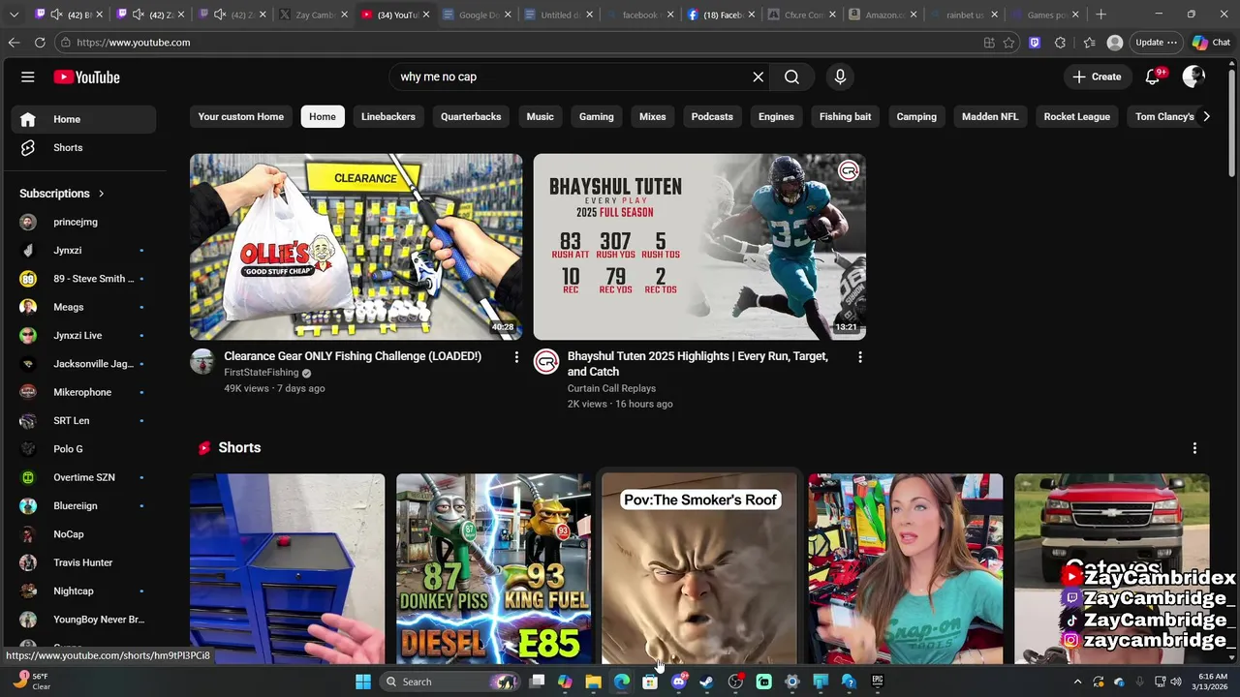
Task: Play the Ollie's clearance fishing video thumbnail
Action: tap(356, 247)
